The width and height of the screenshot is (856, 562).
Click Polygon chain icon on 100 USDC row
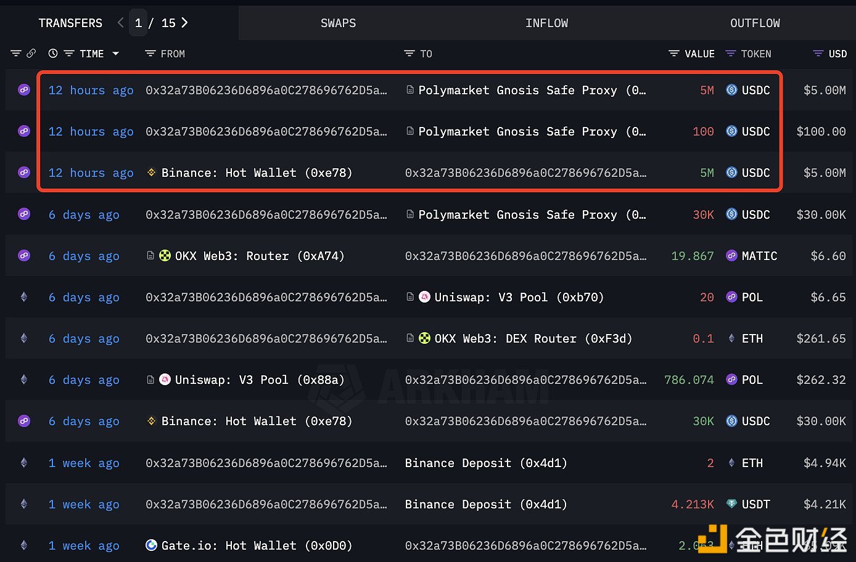24,131
